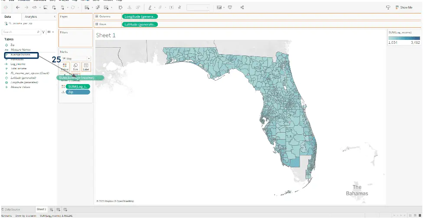Image resolution: width=424 pixels, height=218 pixels.
Task: Select the Average Income field
Action: [x=21, y=55]
